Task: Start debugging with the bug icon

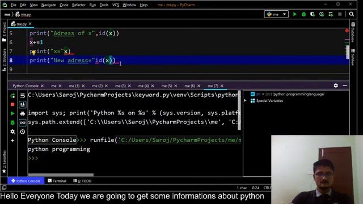Action: [x=304, y=14]
